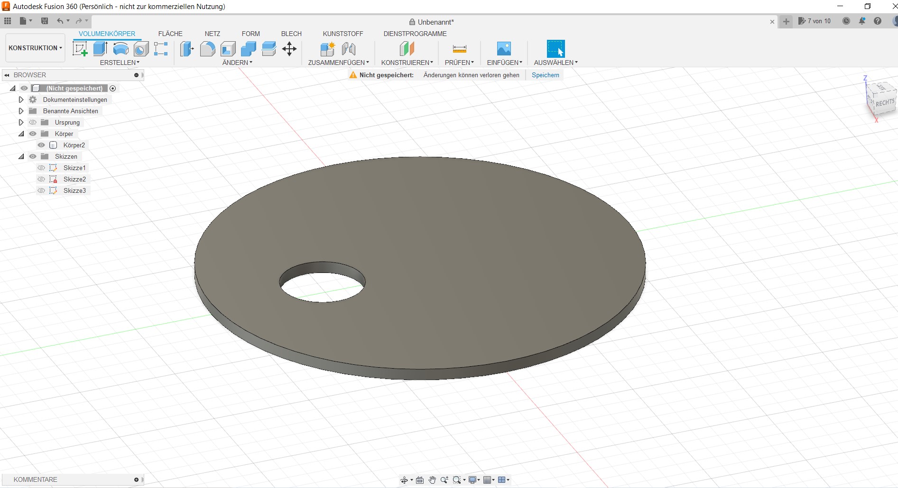Screen dimensions: 898x488
Task: Open the AUSWÄHLEN dropdown menu
Action: [555, 63]
